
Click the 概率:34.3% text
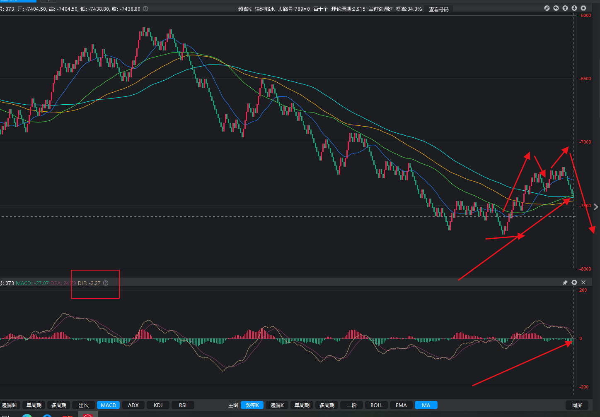click(409, 9)
